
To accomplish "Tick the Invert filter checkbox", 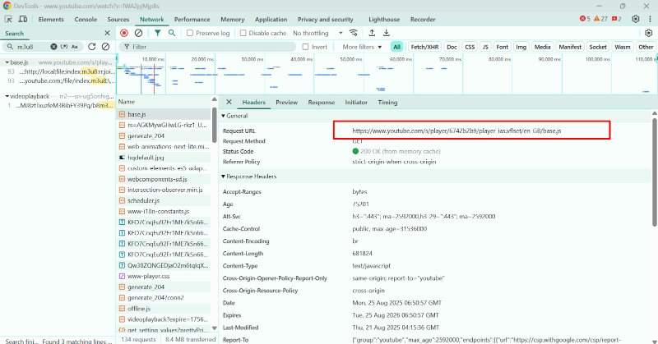I will click(305, 47).
